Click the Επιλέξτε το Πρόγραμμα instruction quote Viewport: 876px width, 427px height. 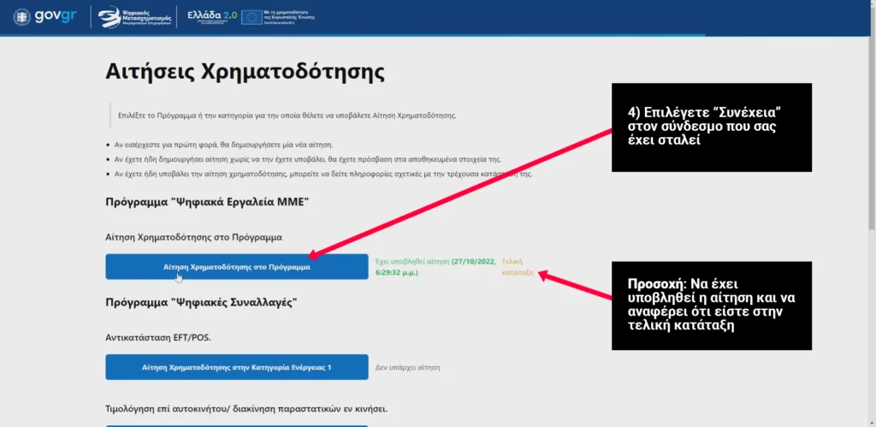coord(287,116)
